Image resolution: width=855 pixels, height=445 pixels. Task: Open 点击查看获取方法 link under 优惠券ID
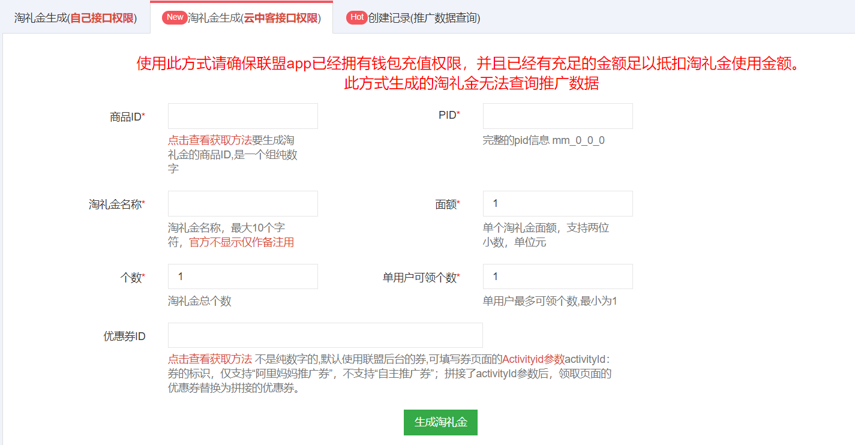click(x=210, y=359)
